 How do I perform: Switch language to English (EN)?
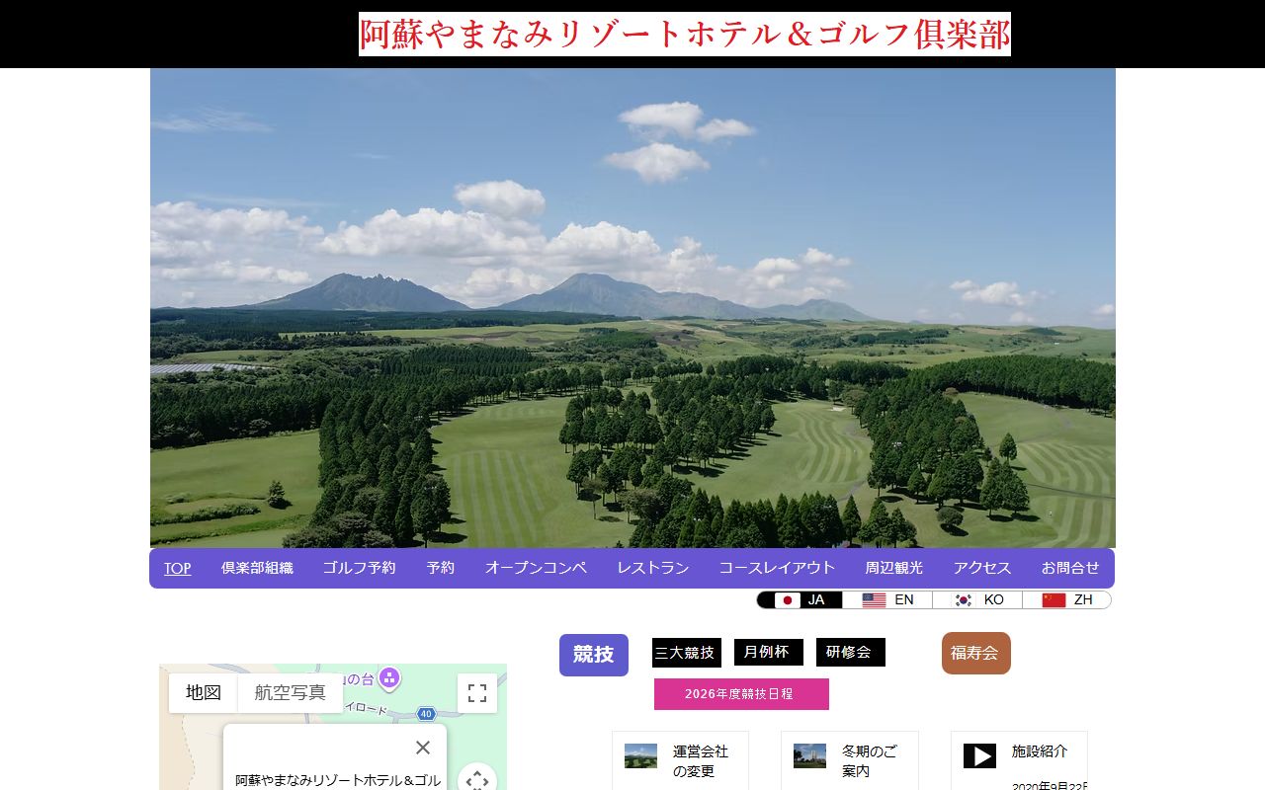pyautogui.click(x=887, y=600)
